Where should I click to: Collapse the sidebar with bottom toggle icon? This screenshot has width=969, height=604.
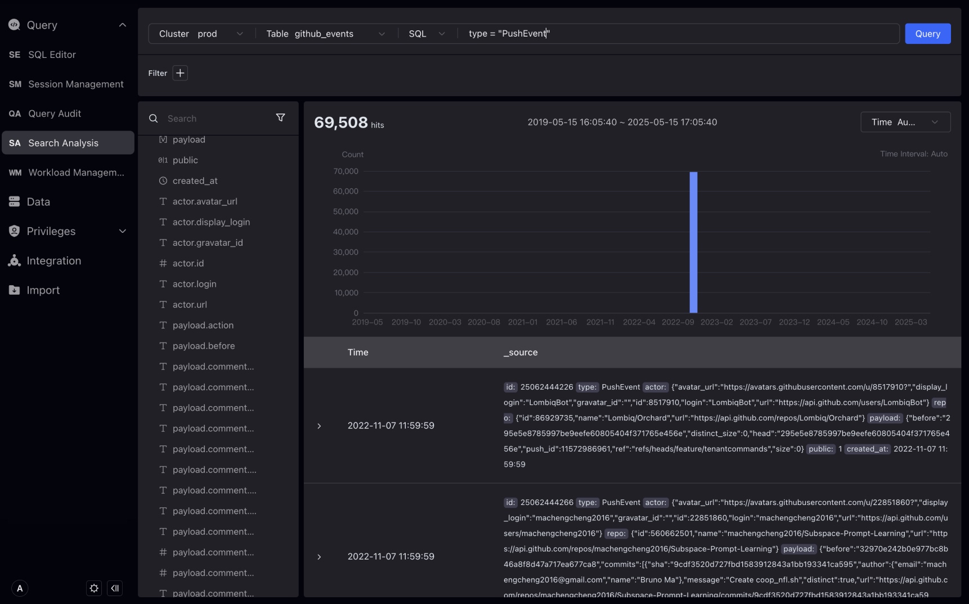click(x=115, y=588)
